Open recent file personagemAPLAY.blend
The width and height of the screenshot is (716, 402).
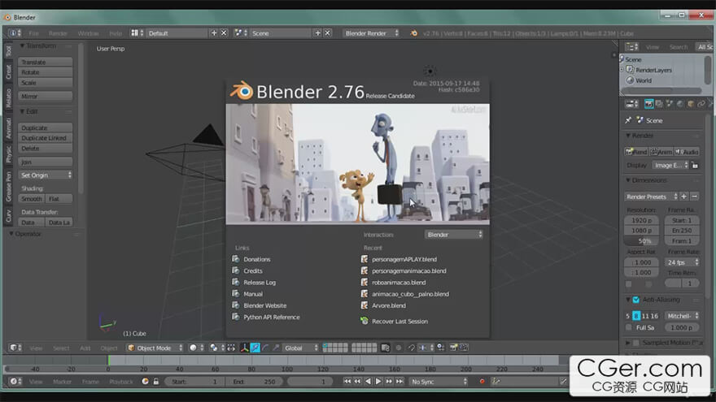(404, 259)
